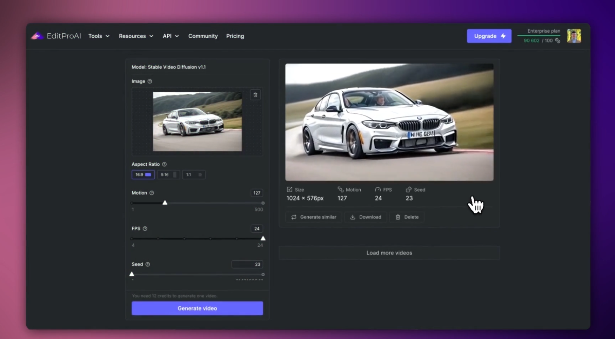Click the EditProAI logo icon
615x339 pixels.
(37, 36)
